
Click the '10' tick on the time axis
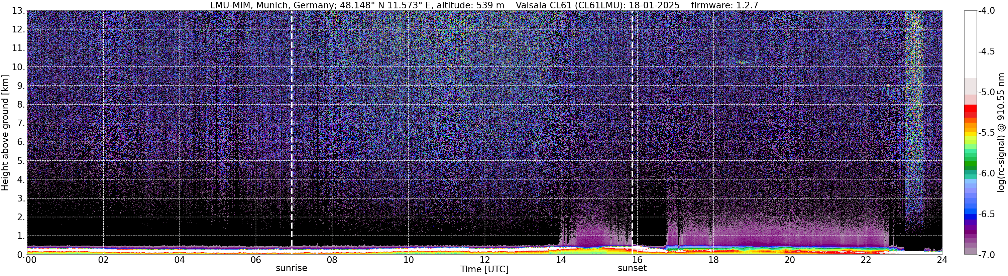(409, 260)
